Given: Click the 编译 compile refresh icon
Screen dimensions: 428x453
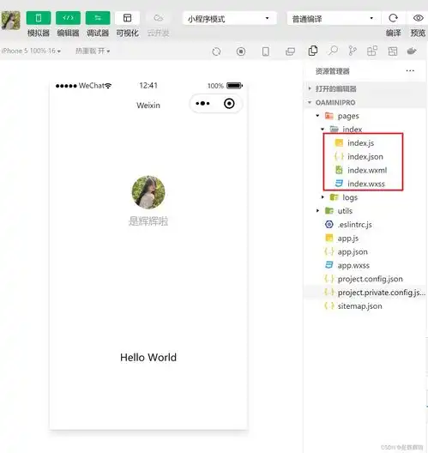Looking at the screenshot, I should point(393,18).
